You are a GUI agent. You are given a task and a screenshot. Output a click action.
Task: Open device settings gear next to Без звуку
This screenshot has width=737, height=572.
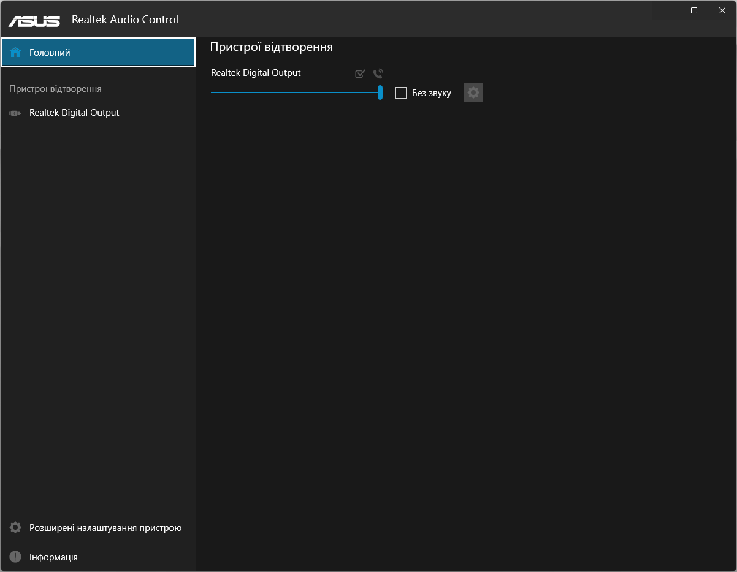point(473,93)
